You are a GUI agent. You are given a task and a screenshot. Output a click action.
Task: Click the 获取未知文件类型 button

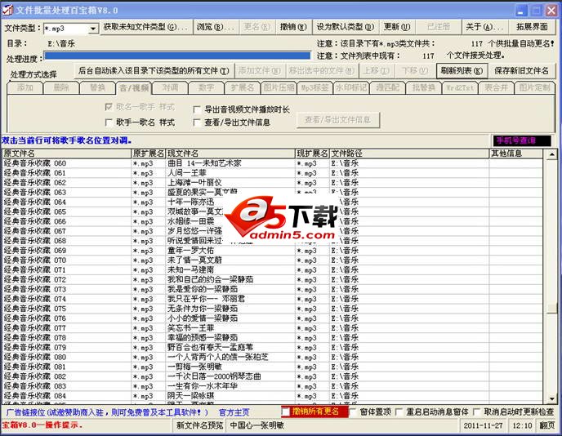coord(145,27)
